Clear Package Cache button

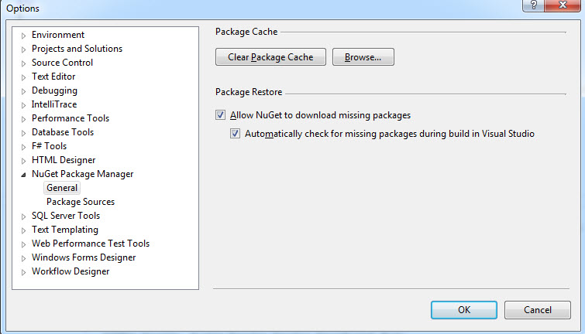coord(270,57)
